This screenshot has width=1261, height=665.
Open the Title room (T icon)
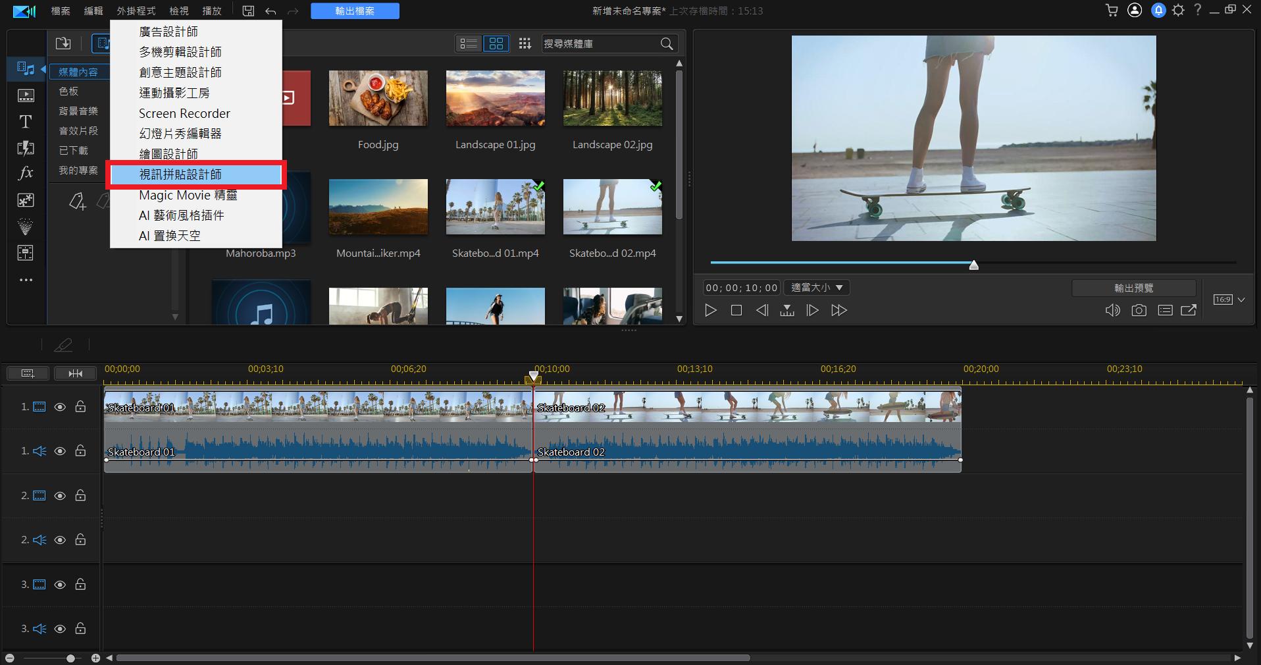point(25,122)
